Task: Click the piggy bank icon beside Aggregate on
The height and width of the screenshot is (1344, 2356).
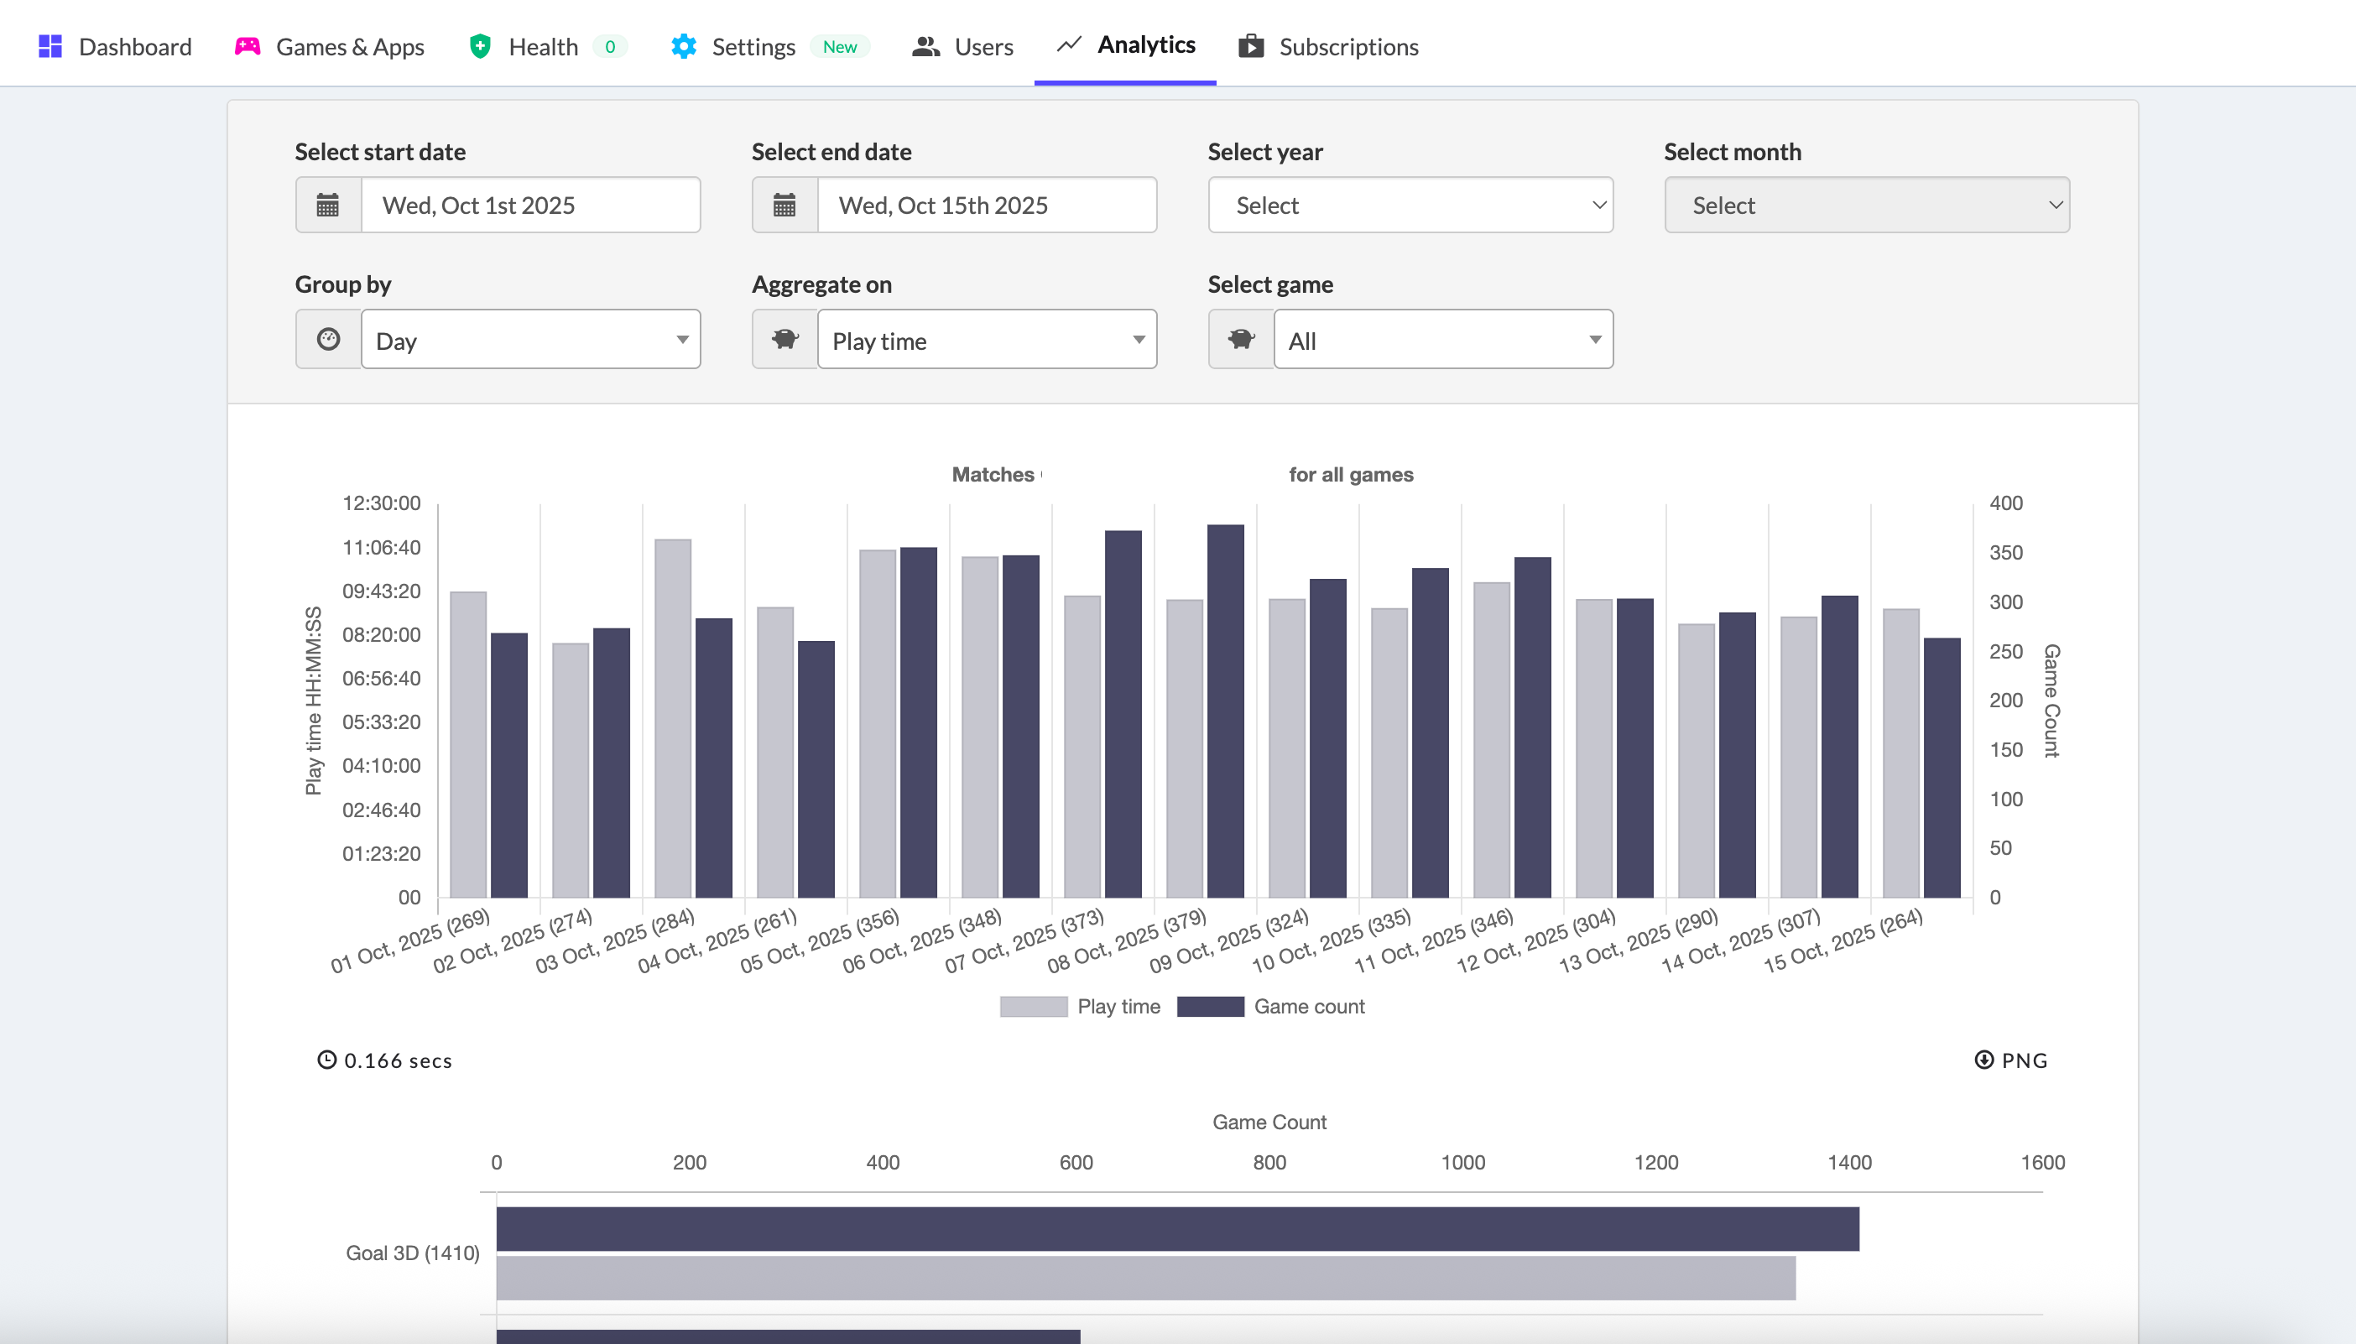Action: tap(784, 339)
